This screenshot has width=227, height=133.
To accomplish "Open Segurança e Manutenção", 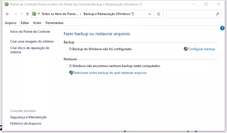I will point(28,117).
